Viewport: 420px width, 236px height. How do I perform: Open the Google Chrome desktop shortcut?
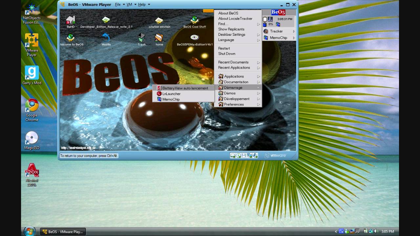pyautogui.click(x=32, y=110)
